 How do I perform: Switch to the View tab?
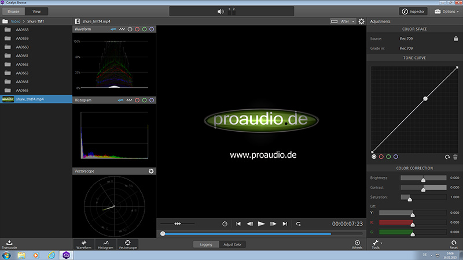point(36,11)
